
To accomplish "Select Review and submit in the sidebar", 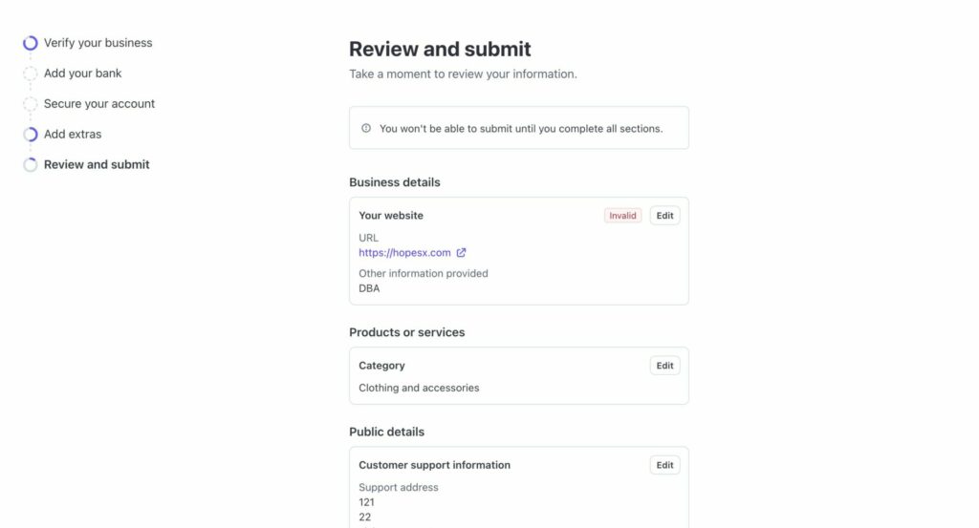I will coord(97,165).
